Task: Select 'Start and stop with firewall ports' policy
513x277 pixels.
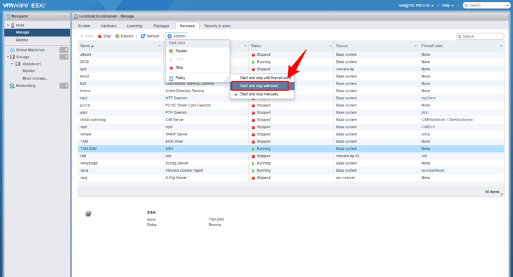Action: pos(265,78)
